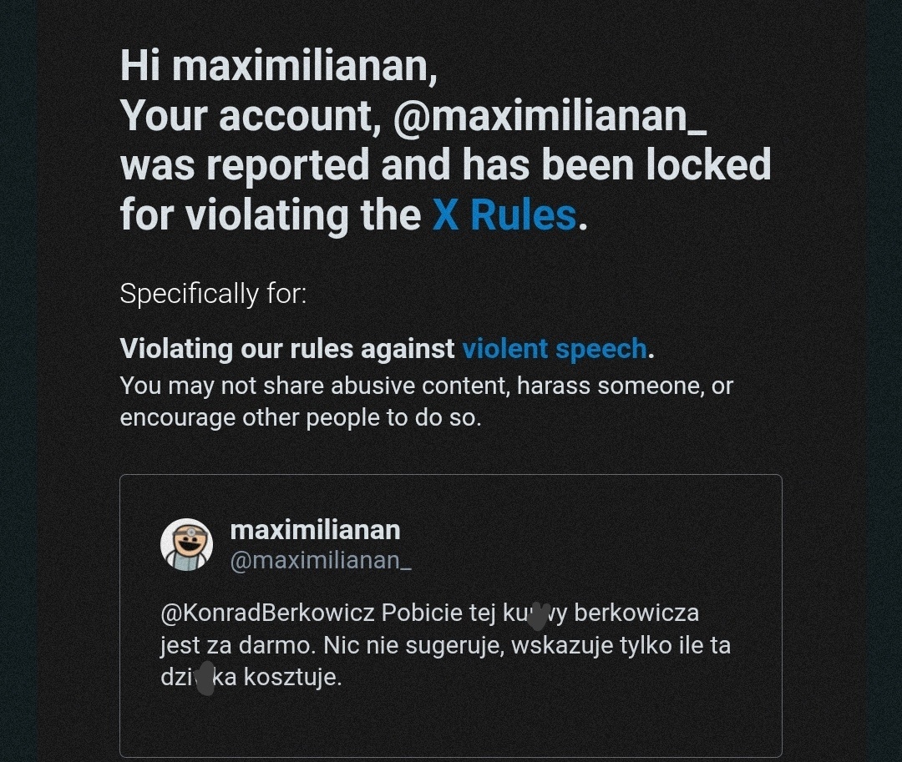Click the word "berkowicza" in the tweet
Screen dimensions: 902x762
(636, 613)
